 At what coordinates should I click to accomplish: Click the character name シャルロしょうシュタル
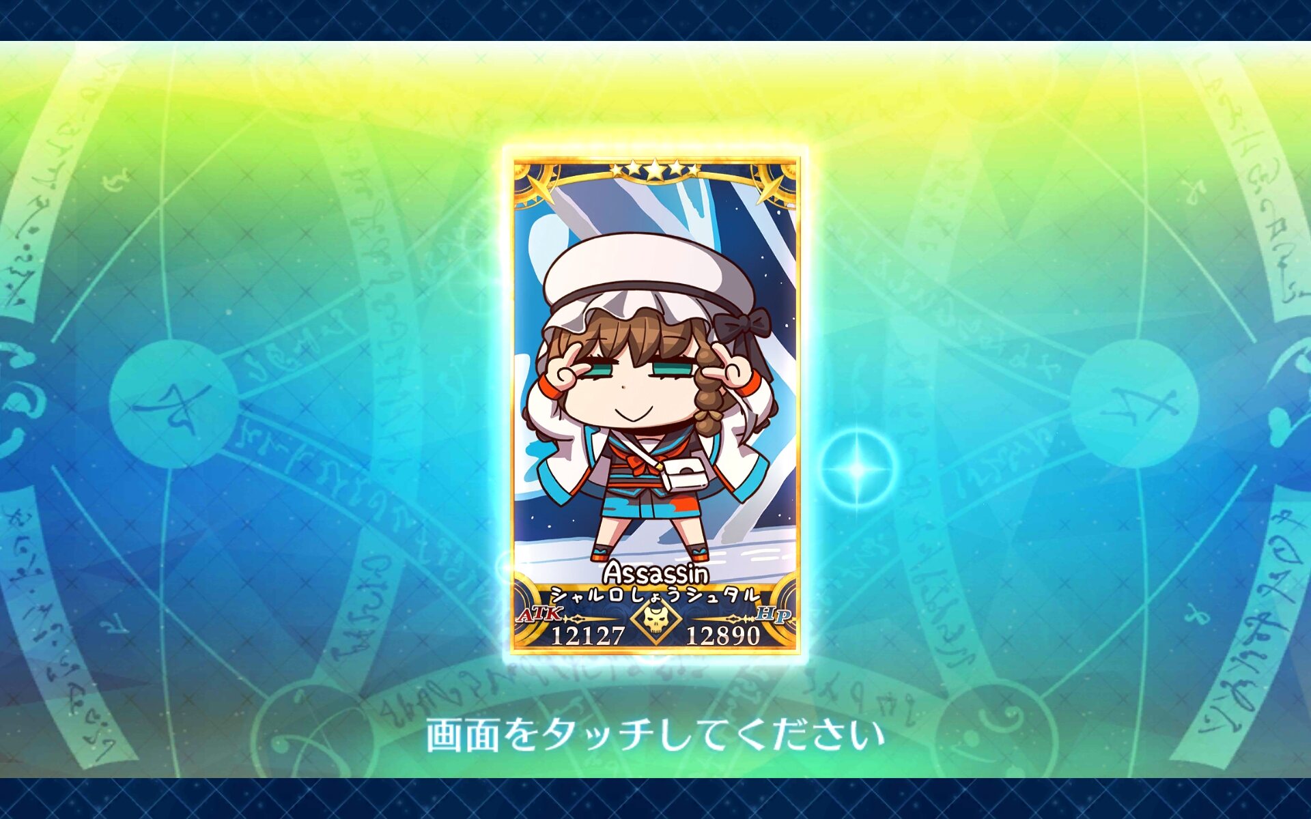pyautogui.click(x=655, y=595)
